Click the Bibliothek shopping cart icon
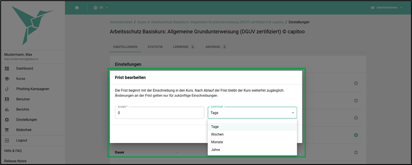Viewport: 412px width, 165px height. coord(7,130)
